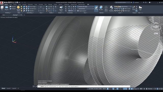Click the command line input field

84,86
